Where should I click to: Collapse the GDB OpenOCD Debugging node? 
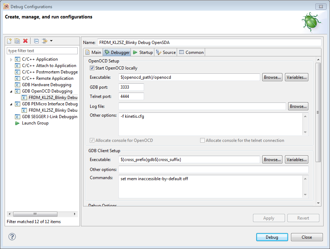11,92
